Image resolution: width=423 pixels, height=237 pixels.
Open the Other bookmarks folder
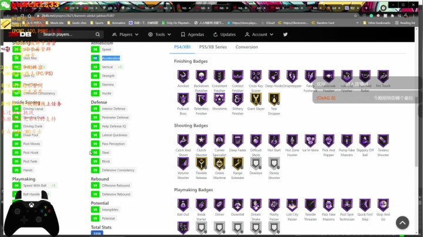point(377,23)
